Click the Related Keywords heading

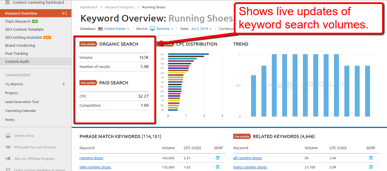point(284,136)
